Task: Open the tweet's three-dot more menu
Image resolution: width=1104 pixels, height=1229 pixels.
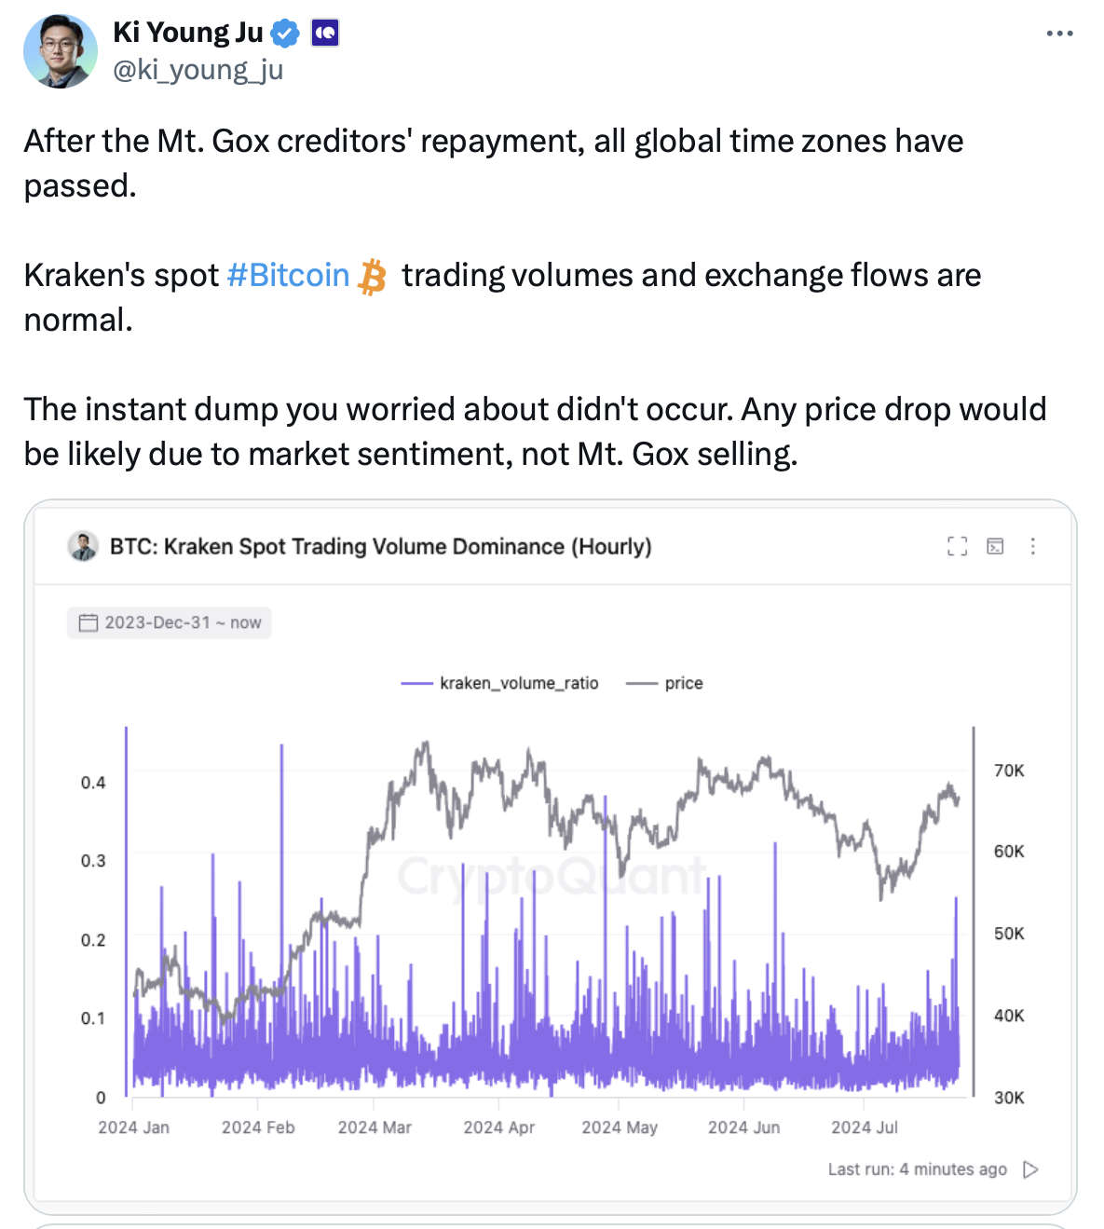Action: [x=1059, y=34]
